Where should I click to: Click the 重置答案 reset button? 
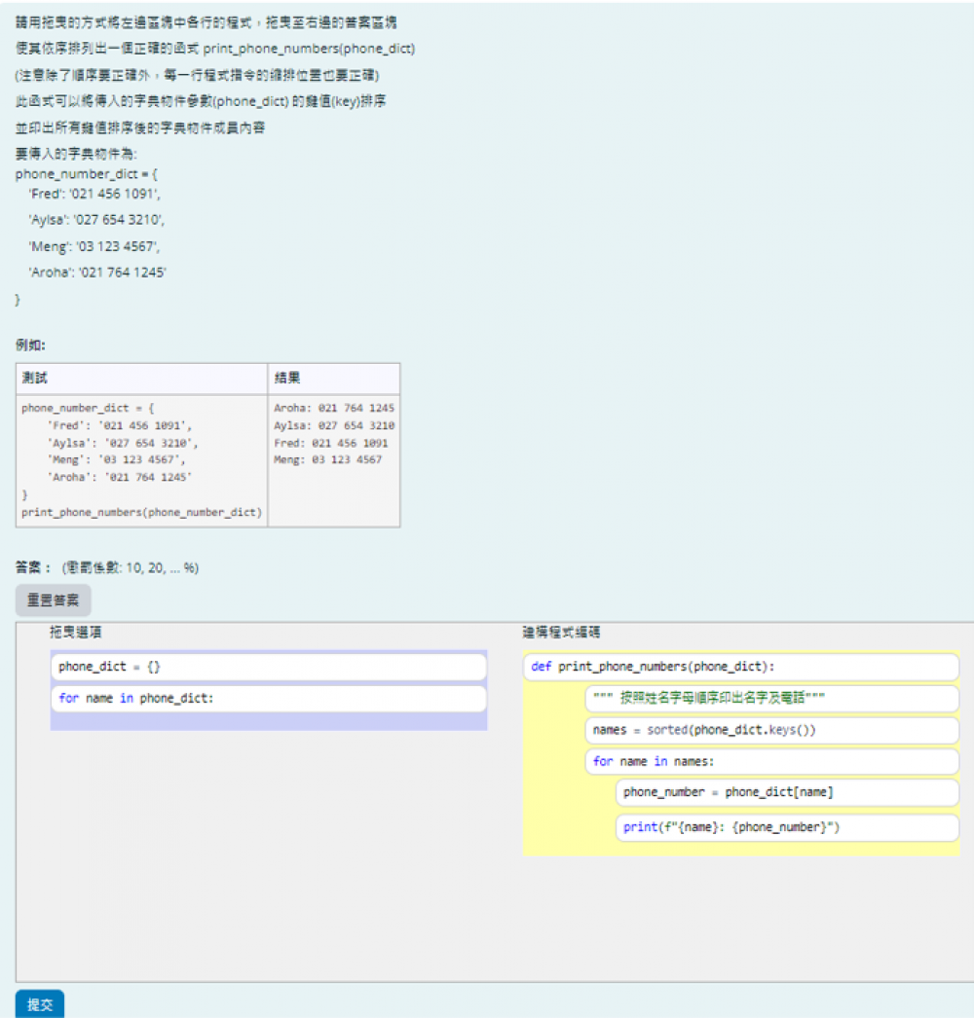[x=54, y=600]
